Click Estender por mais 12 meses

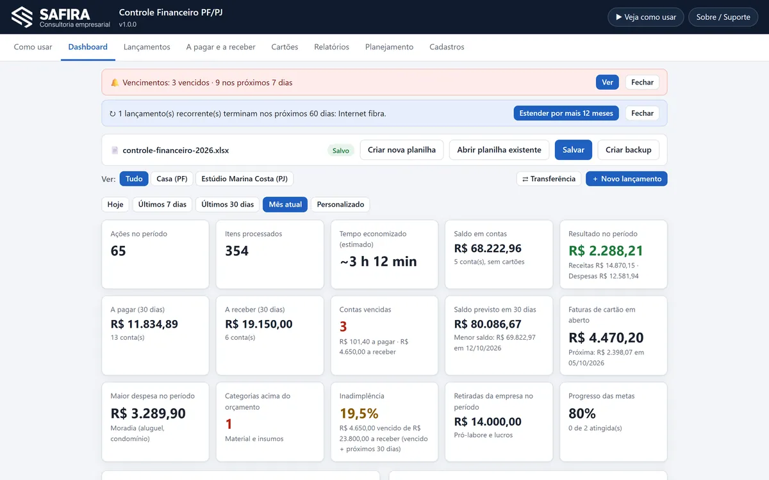tap(566, 113)
